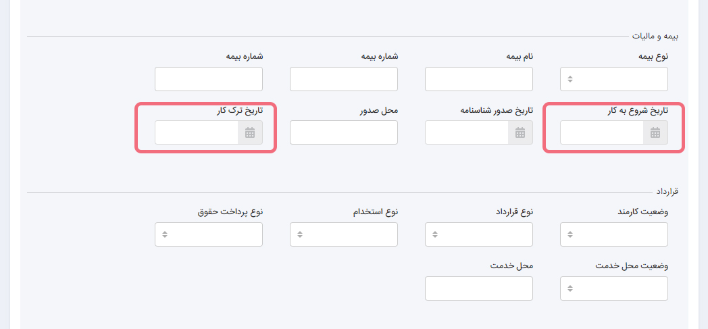The width and height of the screenshot is (708, 329).
Task: Focus the شماره بیمه field above محل صدور
Action: click(x=344, y=79)
